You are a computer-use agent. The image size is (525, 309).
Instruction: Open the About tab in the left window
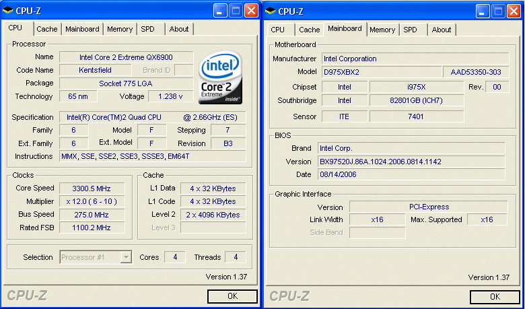click(x=179, y=29)
